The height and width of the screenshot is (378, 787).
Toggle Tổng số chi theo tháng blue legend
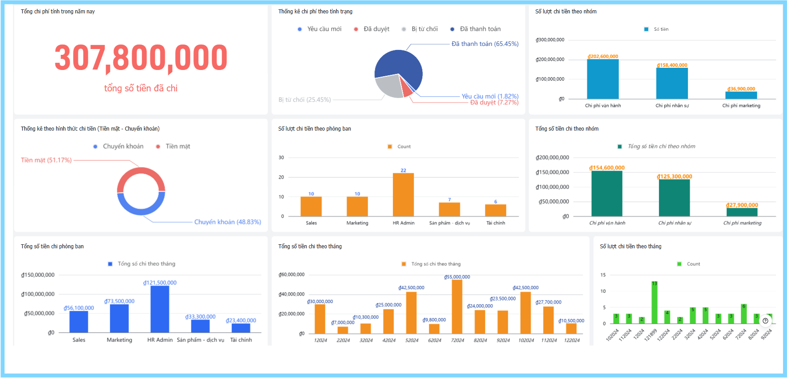click(142, 264)
